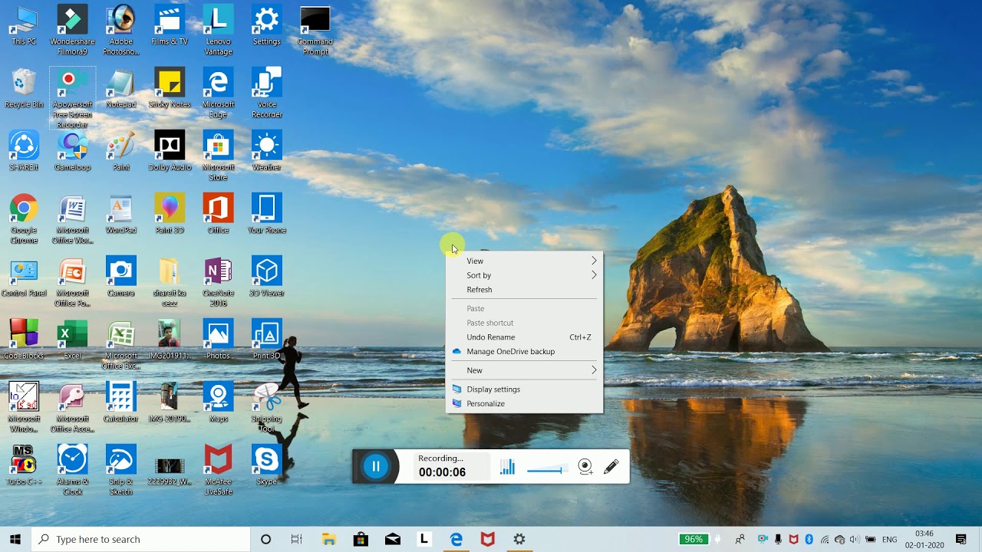This screenshot has height=552, width=982.
Task: Adjust the recorder volume slider
Action: [x=546, y=469]
